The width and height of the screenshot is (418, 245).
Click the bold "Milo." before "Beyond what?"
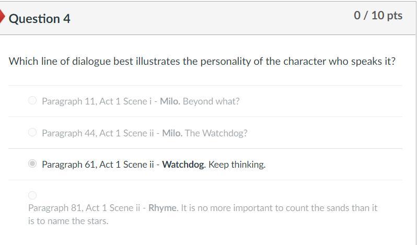coord(170,101)
